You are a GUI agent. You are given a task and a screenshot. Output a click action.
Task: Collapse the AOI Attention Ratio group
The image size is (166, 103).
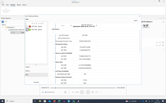(54, 44)
